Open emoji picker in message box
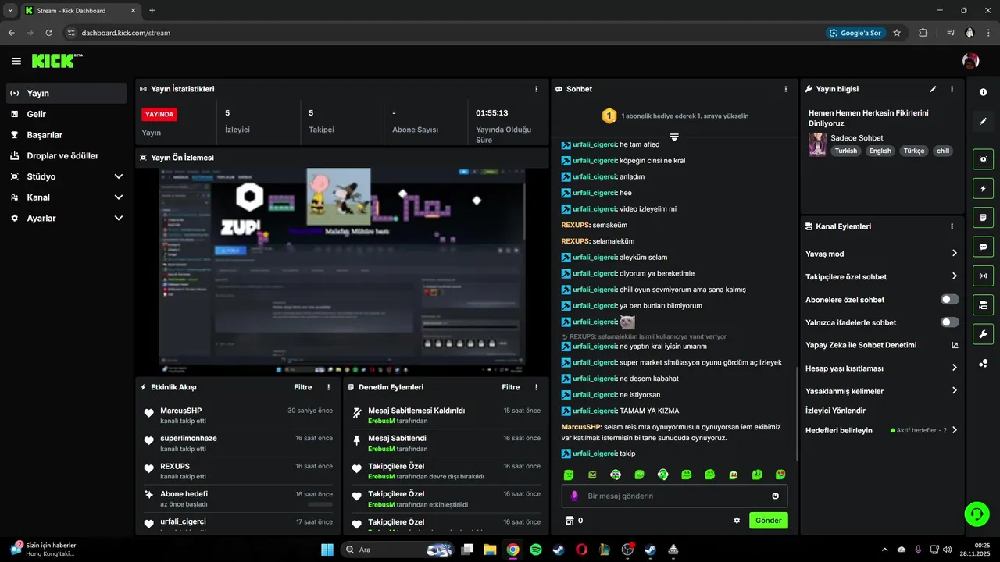Viewport: 1000px width, 562px height. 775,496
